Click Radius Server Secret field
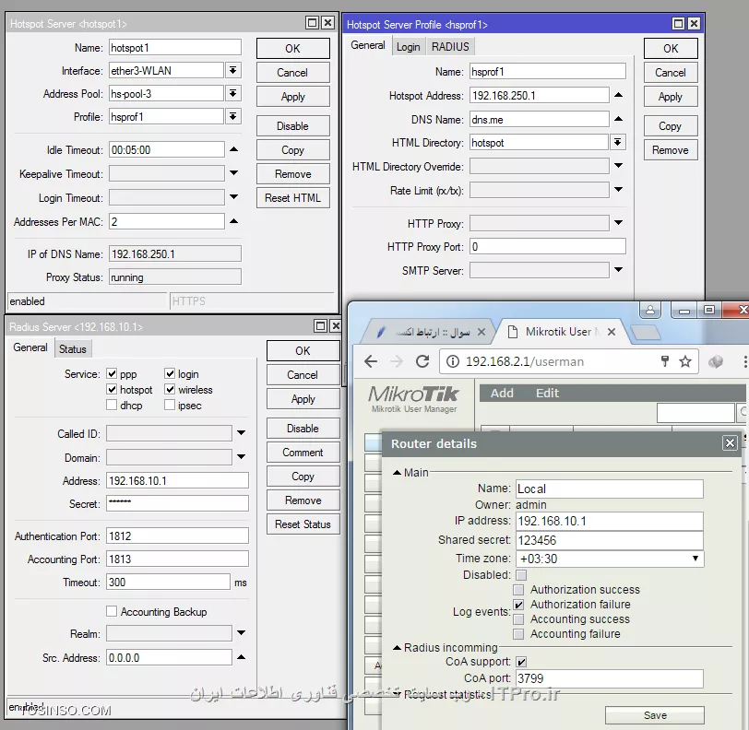 point(177,503)
